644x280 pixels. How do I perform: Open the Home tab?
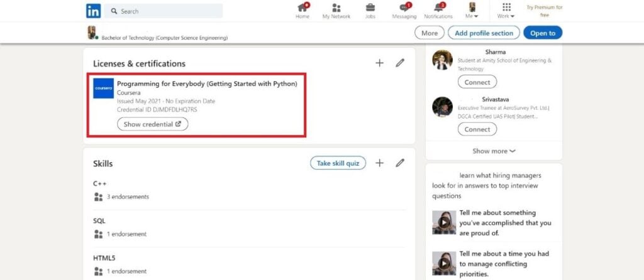(x=303, y=11)
